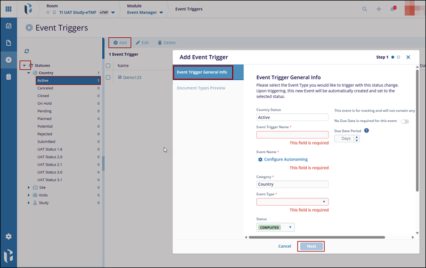This screenshot has width=426, height=268.
Task: Open settings gear in left sidebar
Action: click(x=9, y=237)
